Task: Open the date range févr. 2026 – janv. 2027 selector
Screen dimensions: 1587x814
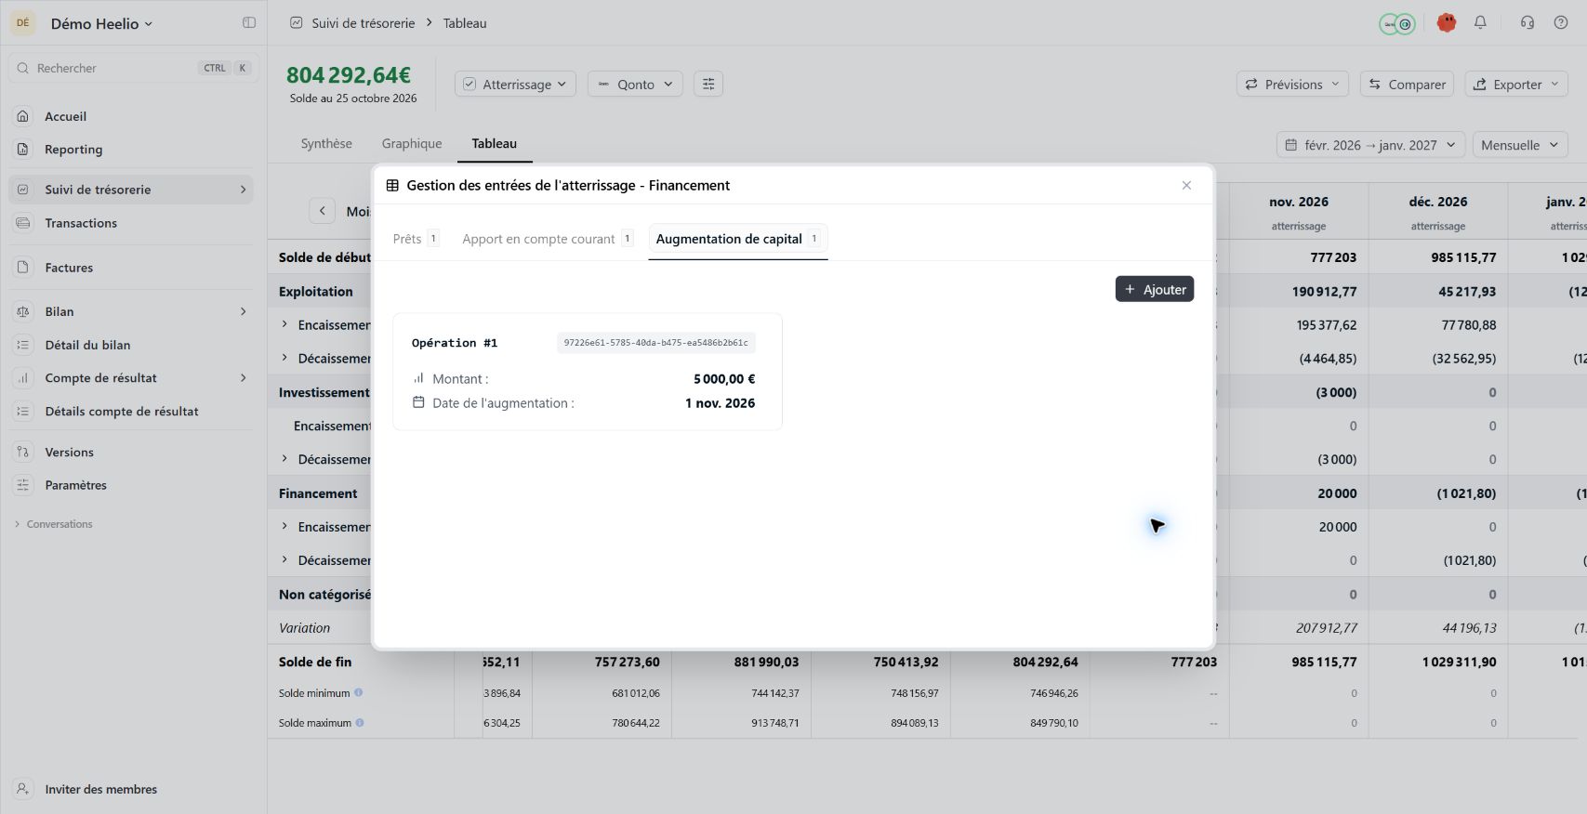Action: [x=1370, y=145]
